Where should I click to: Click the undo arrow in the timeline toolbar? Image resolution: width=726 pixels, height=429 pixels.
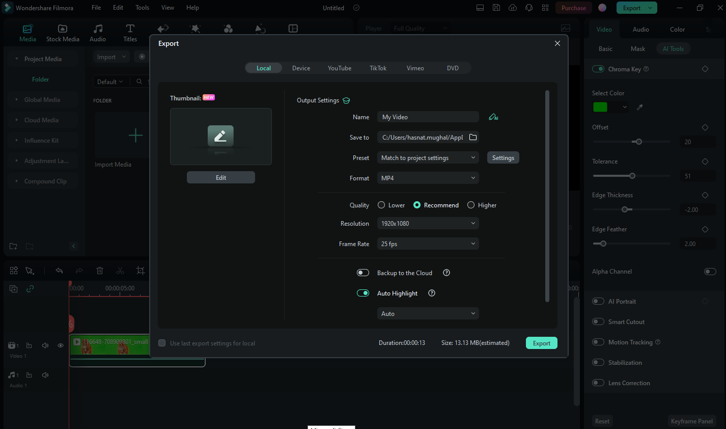(x=59, y=270)
